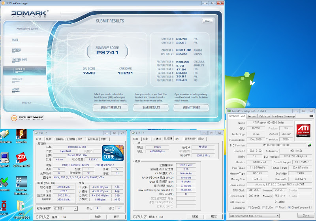This screenshot has height=221, width=316.
Task: Select the Graphics Card tab in GPU-Z
Action: [x=237, y=116]
